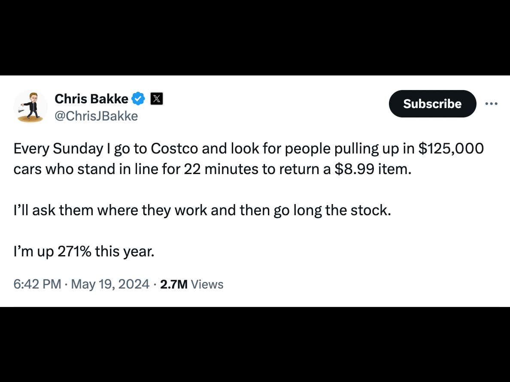The image size is (510, 382).
Task: Click the line reading I'm up 271% this year
Action: tap(84, 251)
